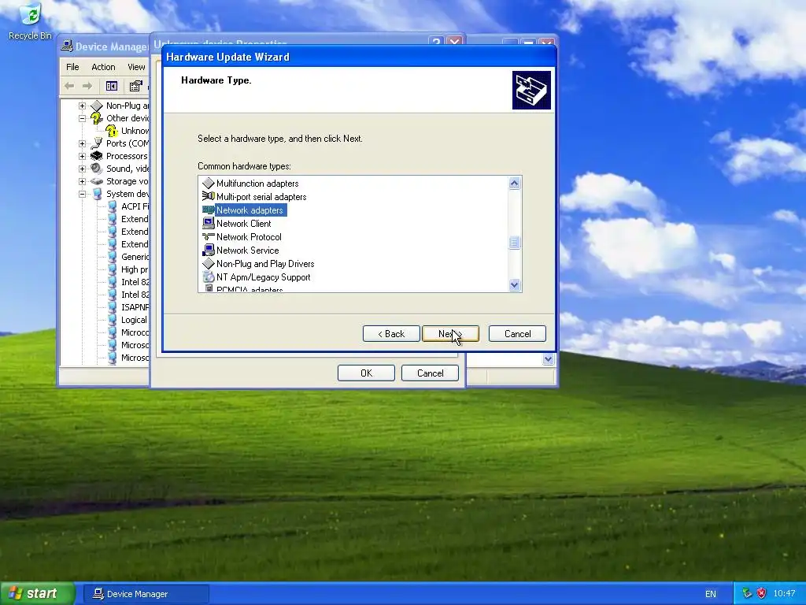Select the High precision device entry
The width and height of the screenshot is (806, 605).
point(134,269)
